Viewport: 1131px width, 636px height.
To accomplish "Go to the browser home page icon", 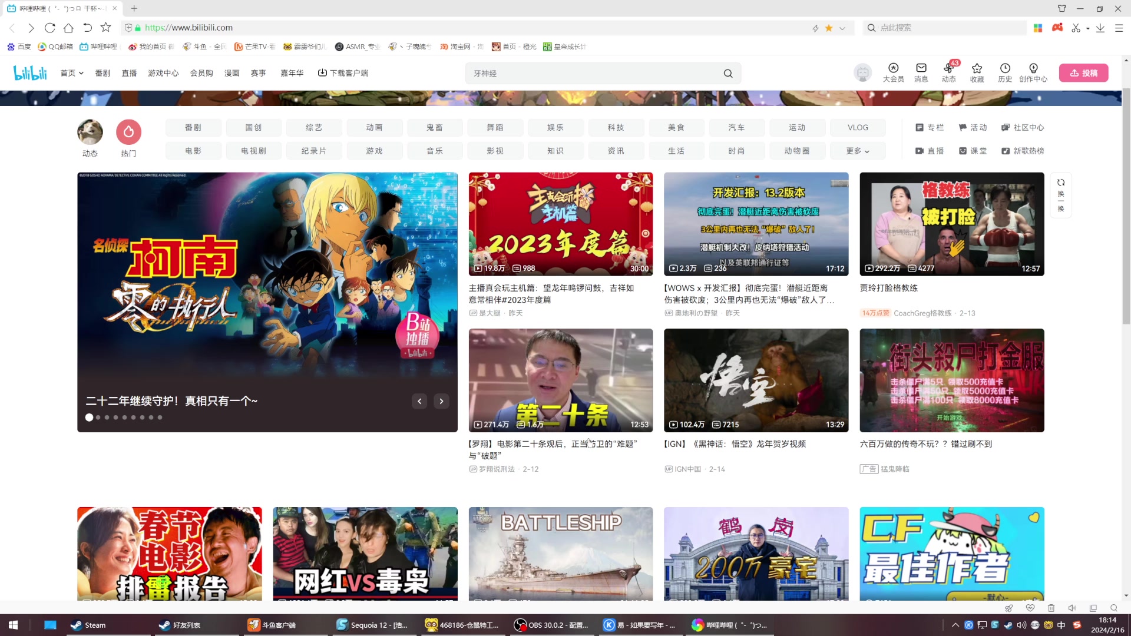I will 68,28.
